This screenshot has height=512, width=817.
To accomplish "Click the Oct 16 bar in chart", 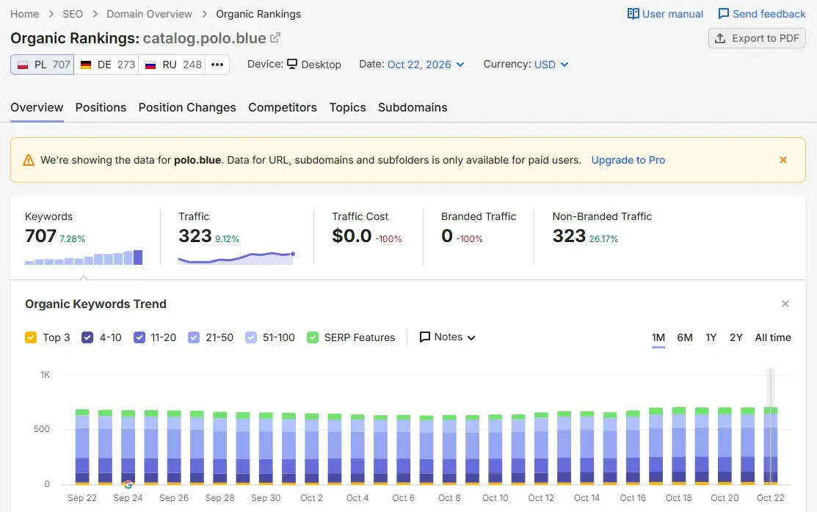I will [x=633, y=447].
